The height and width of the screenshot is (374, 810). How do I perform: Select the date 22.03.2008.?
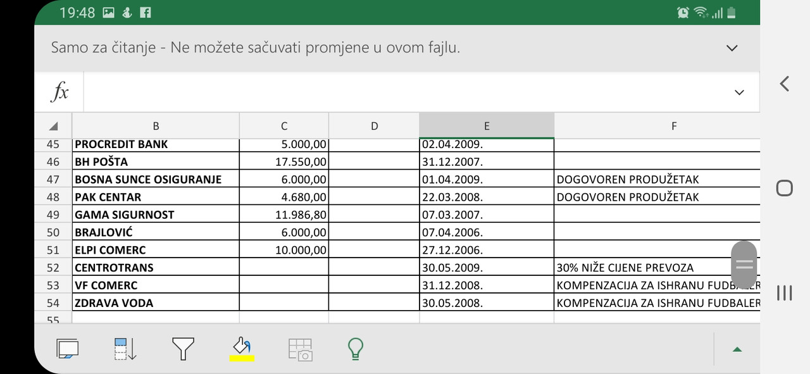(487, 197)
